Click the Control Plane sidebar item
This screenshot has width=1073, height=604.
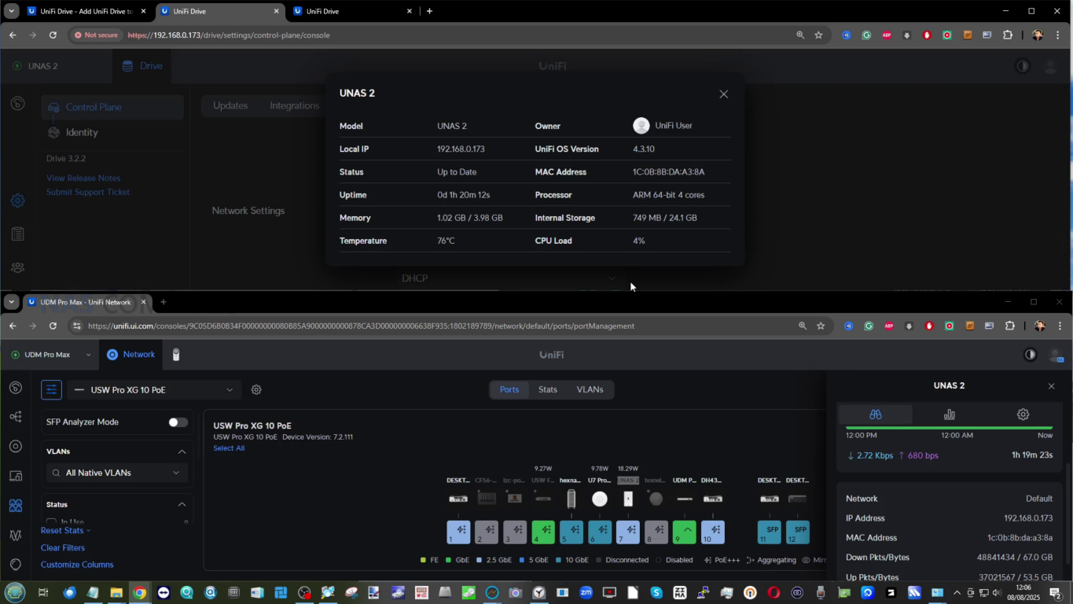[x=112, y=108]
